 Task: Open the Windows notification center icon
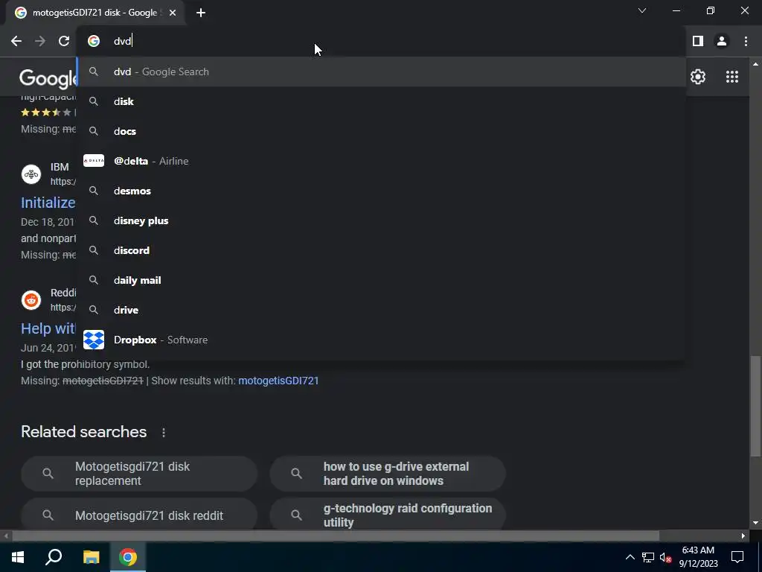click(x=737, y=557)
